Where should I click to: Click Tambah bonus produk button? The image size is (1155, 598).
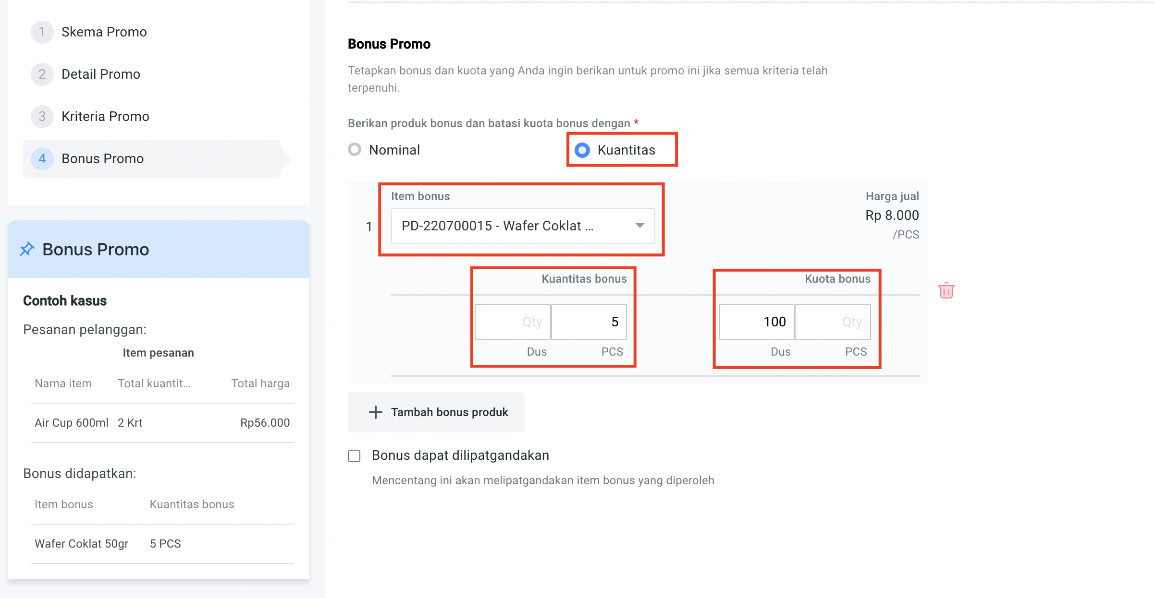[436, 412]
